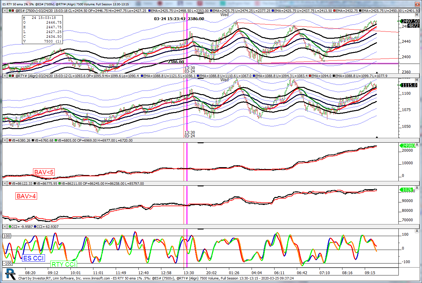Click the 1115.0 RTY price marker
The height and width of the screenshot is (283, 422).
click(x=409, y=85)
